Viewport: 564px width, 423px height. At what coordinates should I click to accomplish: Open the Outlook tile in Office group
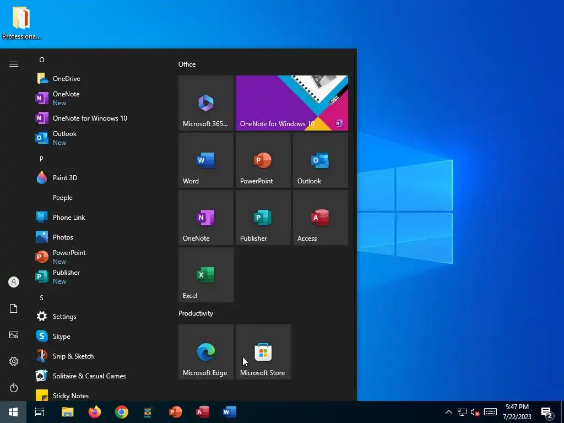(x=321, y=160)
